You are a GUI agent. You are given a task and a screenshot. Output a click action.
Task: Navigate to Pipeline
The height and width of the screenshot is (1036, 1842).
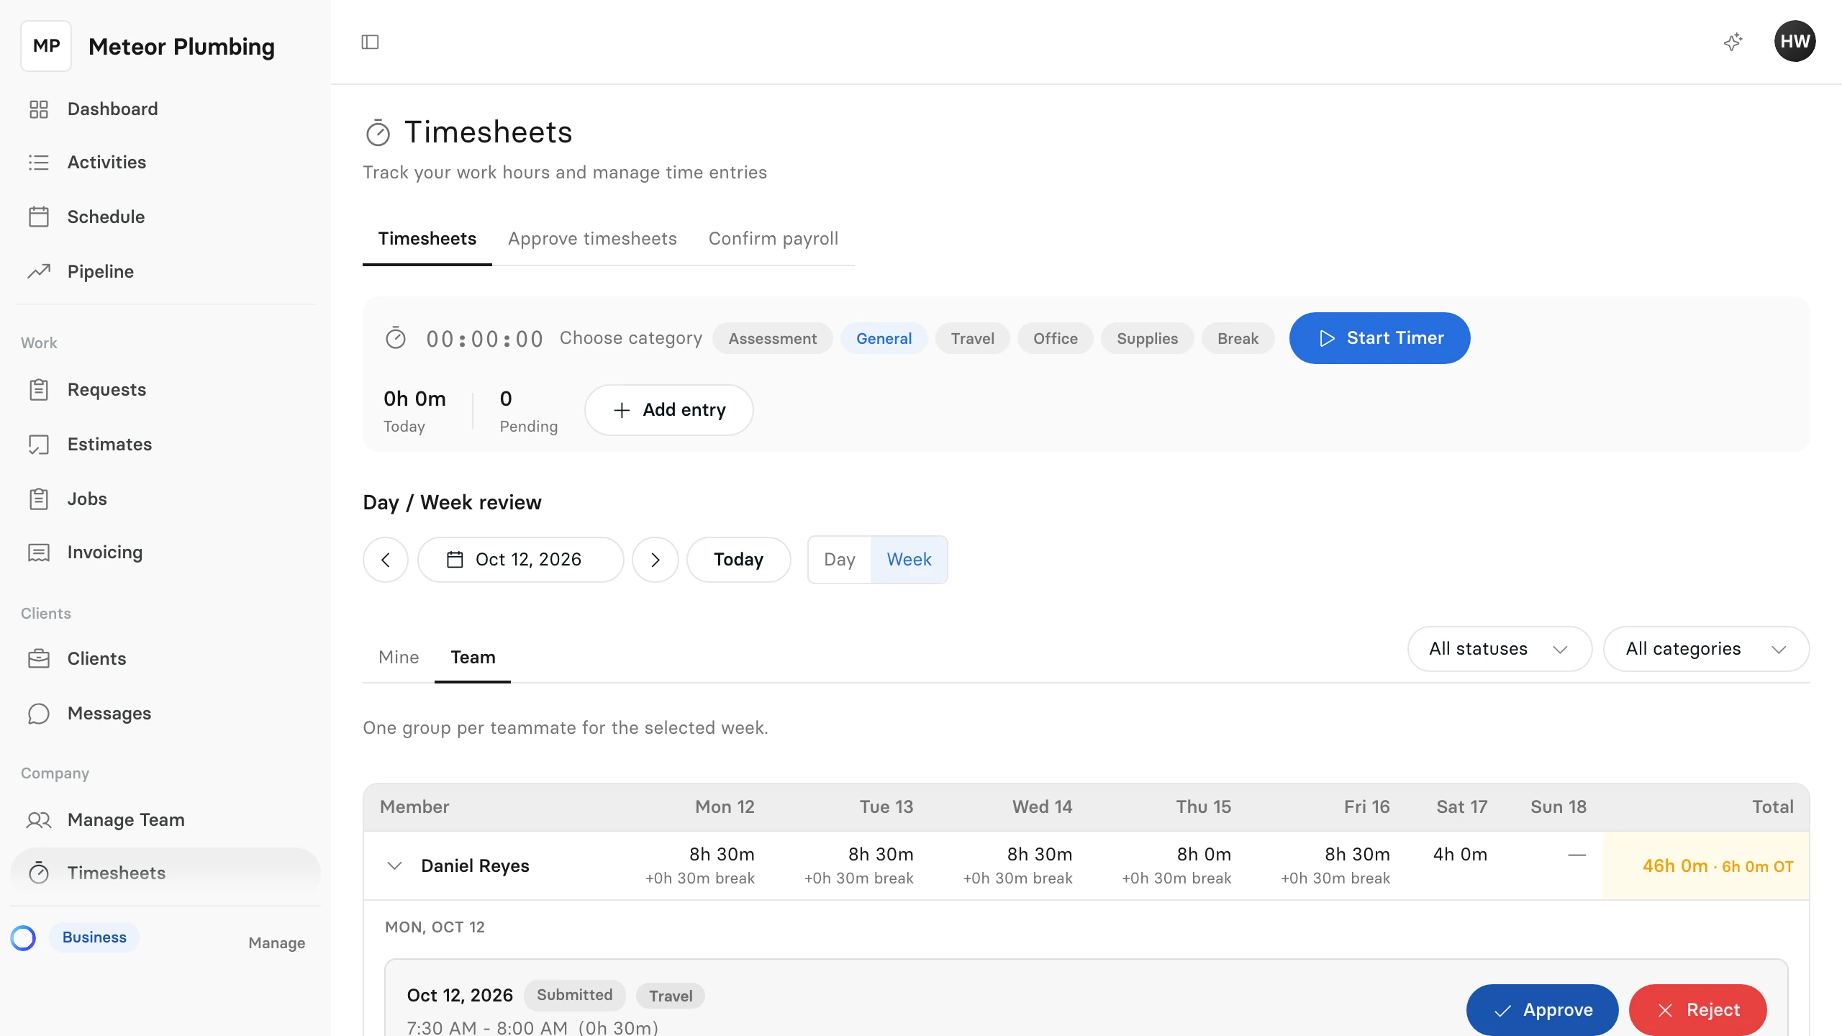click(165, 271)
